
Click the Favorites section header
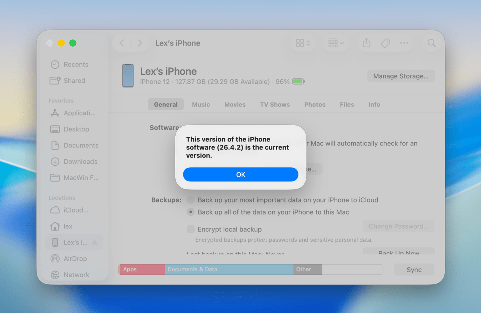pos(61,101)
